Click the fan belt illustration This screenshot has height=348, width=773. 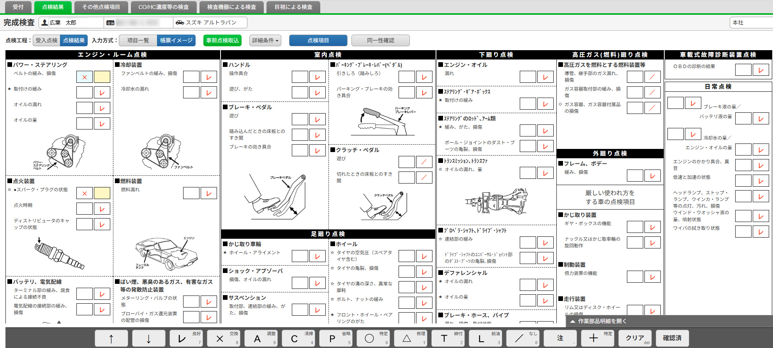tap(166, 152)
